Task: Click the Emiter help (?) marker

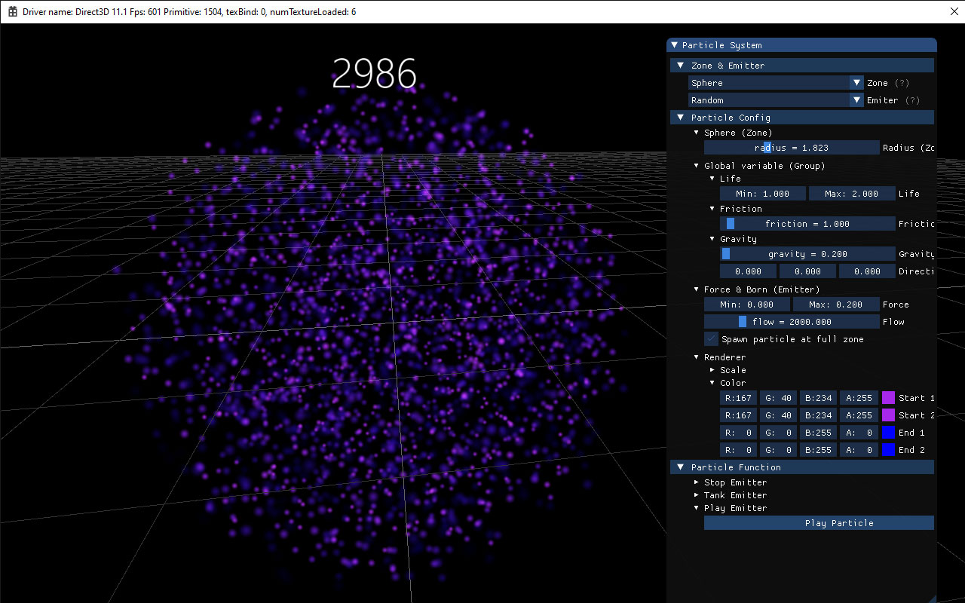Action: tap(912, 100)
